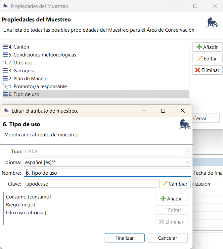Click the upper Añadir button with green plus
Screen dimensions: 223x249
(x=207, y=47)
